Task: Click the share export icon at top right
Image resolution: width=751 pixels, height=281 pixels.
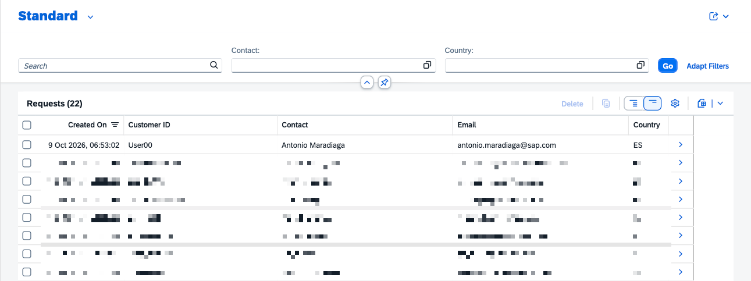Action: click(714, 16)
